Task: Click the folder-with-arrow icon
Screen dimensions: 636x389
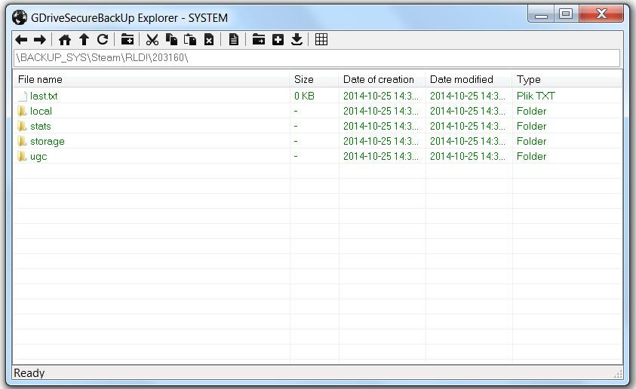Action: pos(259,40)
